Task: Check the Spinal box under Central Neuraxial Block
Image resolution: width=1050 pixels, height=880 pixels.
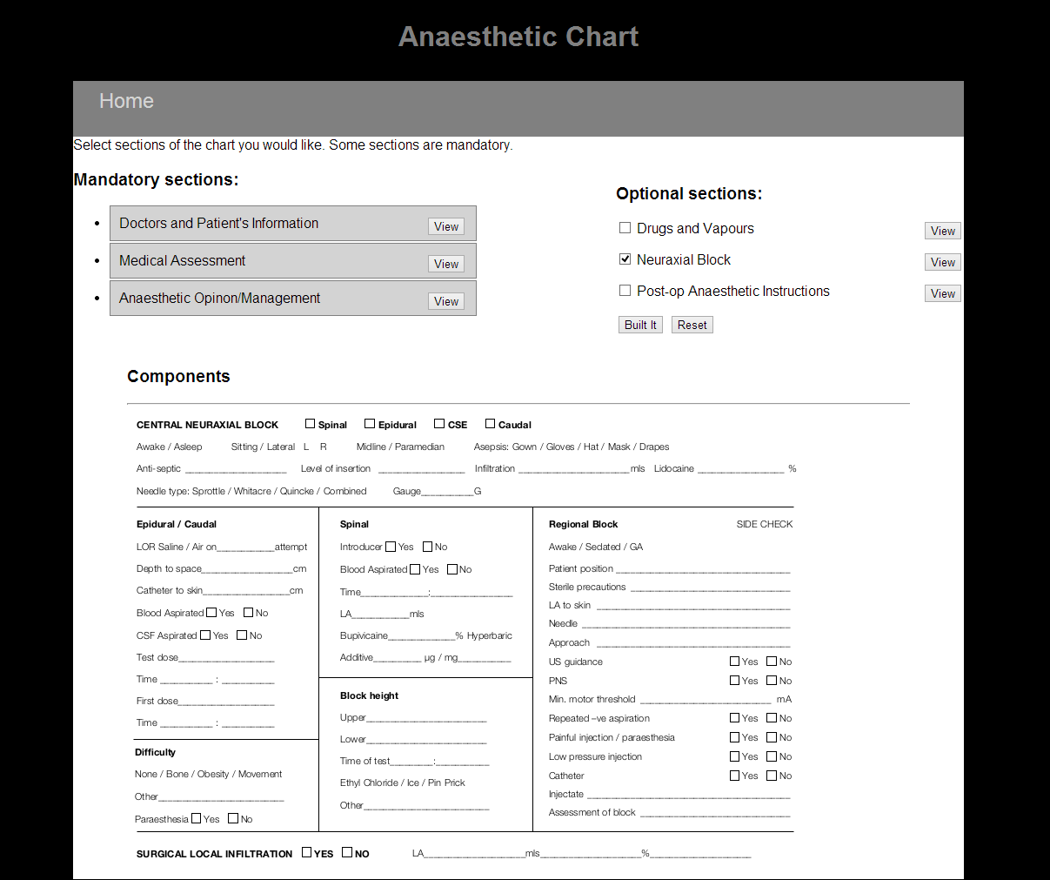Action: [310, 423]
